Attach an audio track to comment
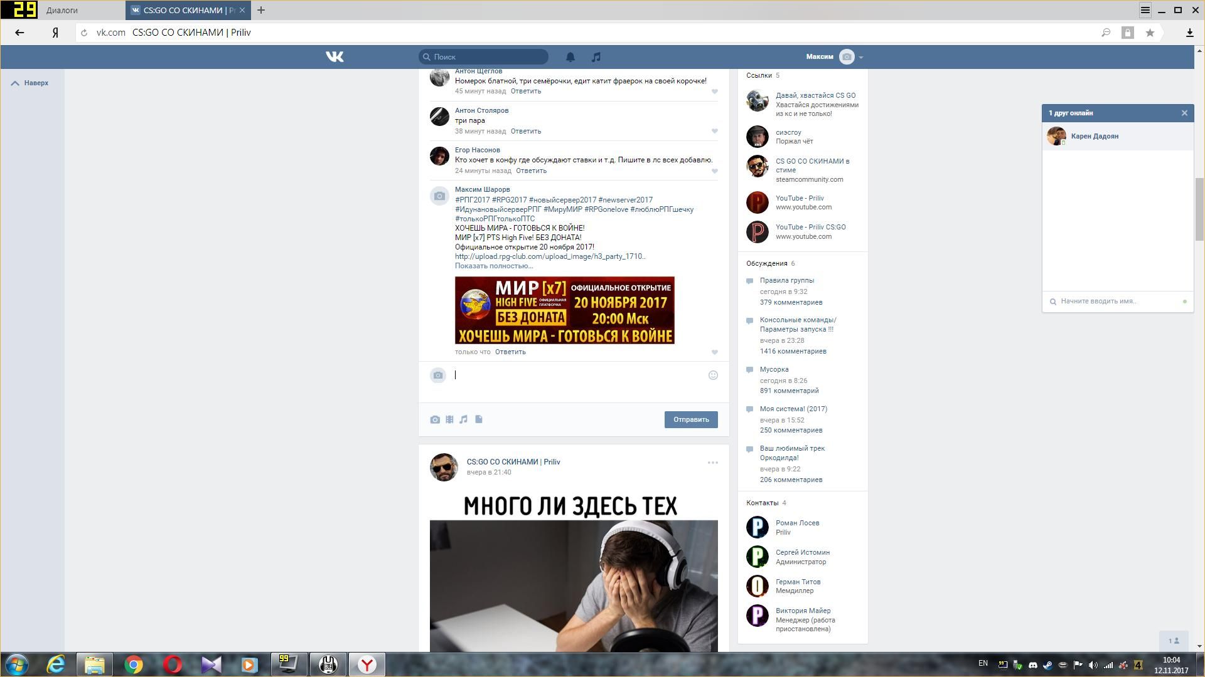 463,419
